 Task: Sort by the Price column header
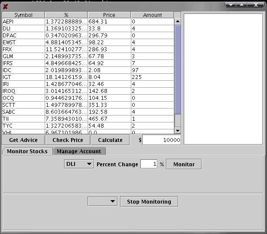point(109,15)
